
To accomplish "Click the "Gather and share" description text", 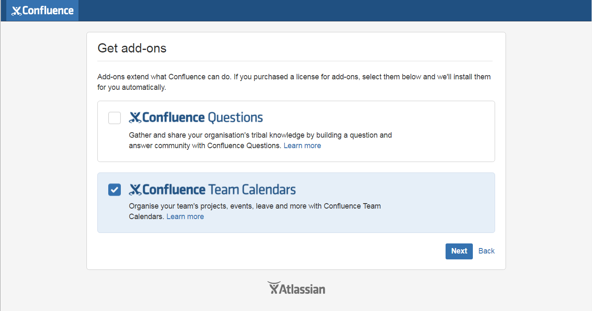I will tap(260, 135).
